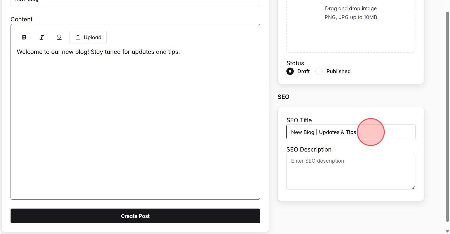Click the blog title input at the top
This screenshot has height=234, width=450.
click(x=135, y=1)
